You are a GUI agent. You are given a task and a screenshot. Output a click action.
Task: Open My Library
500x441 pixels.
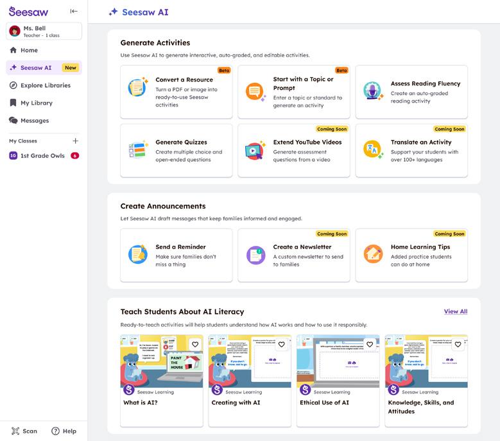point(44,103)
